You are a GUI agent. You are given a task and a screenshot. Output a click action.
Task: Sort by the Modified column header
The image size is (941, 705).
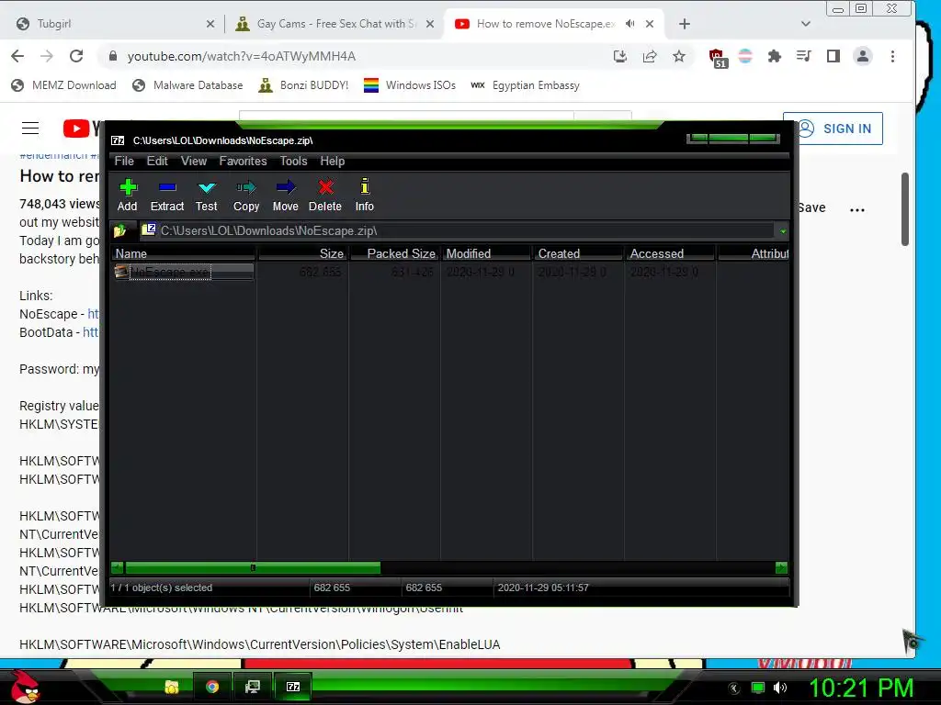(x=487, y=253)
